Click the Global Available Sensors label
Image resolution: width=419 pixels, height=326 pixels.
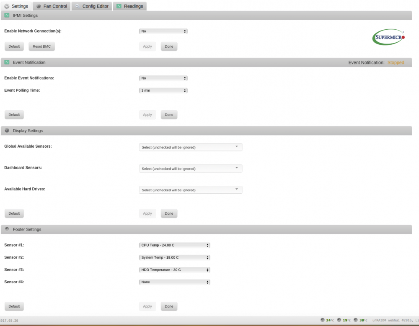28,146
